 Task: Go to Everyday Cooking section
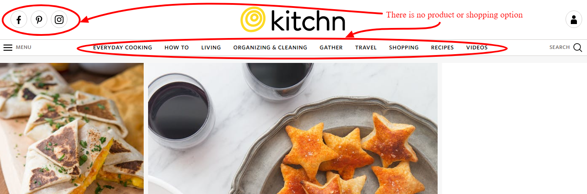[x=123, y=48]
